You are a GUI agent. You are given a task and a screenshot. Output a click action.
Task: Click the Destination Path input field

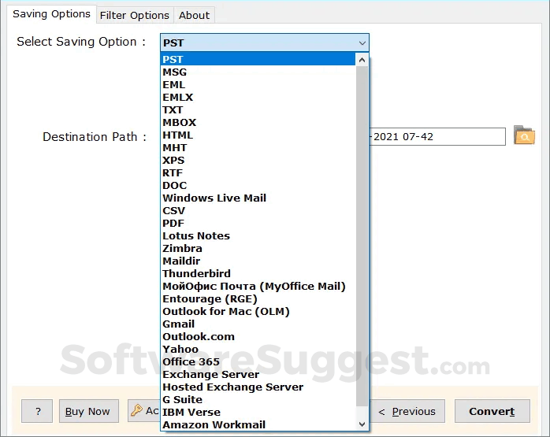pos(437,137)
